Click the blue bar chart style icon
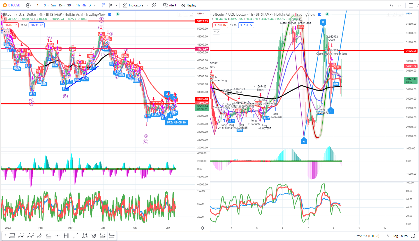 (103, 5)
